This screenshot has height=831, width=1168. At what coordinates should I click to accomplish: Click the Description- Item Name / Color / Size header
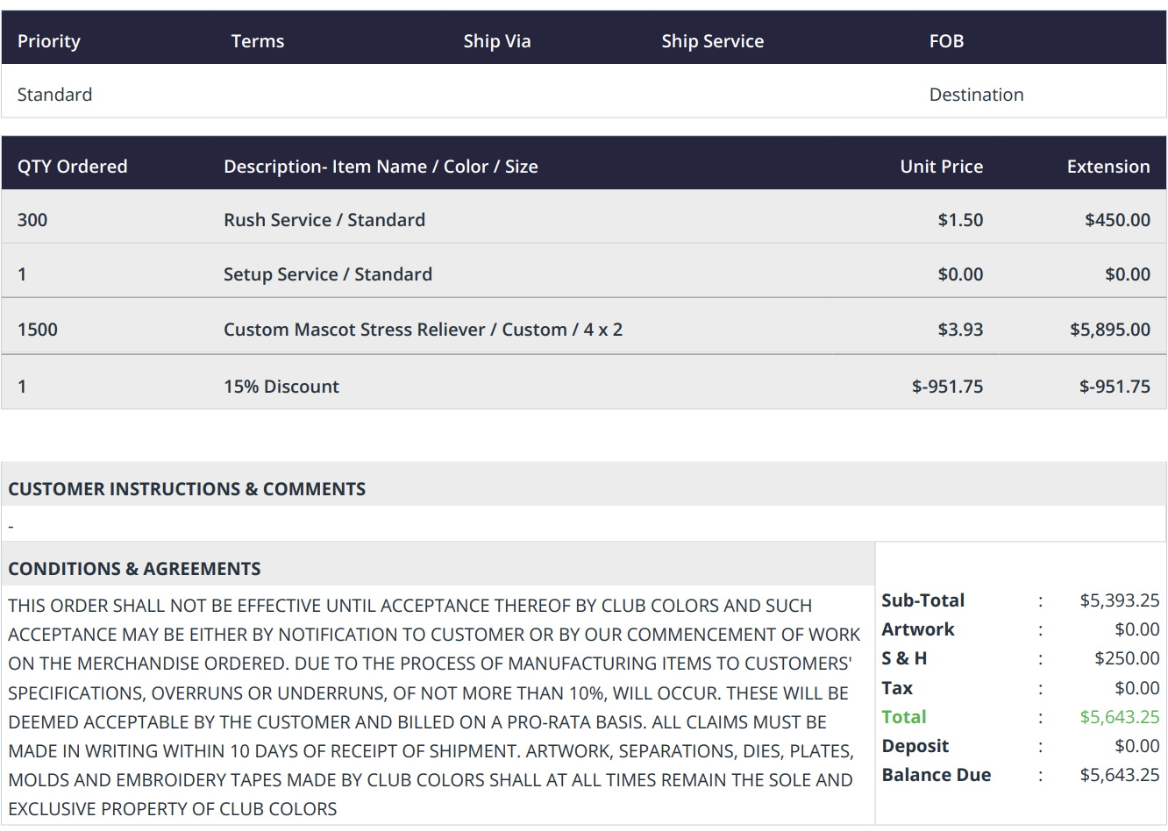coord(381,167)
